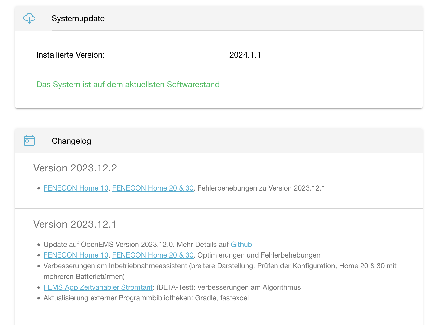Open the Github link for OpenEMS details

click(241, 245)
